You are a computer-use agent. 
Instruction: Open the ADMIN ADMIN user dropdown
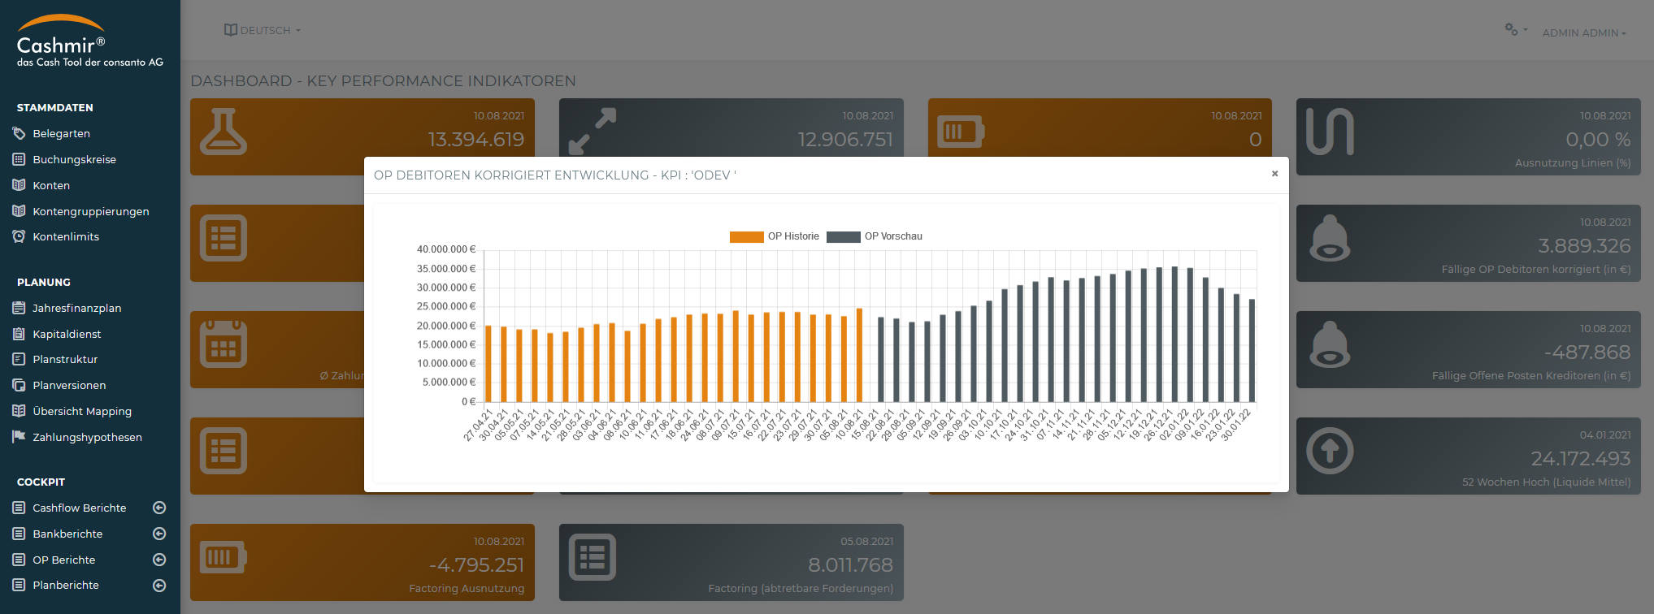[1584, 32]
